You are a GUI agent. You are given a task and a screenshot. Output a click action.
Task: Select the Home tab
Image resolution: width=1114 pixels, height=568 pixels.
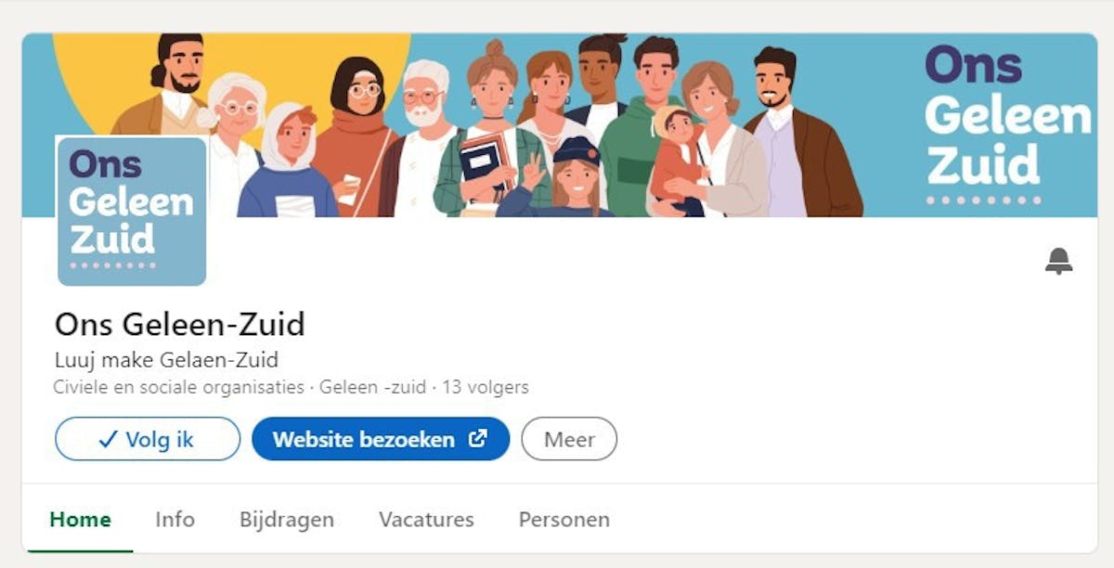(x=81, y=520)
